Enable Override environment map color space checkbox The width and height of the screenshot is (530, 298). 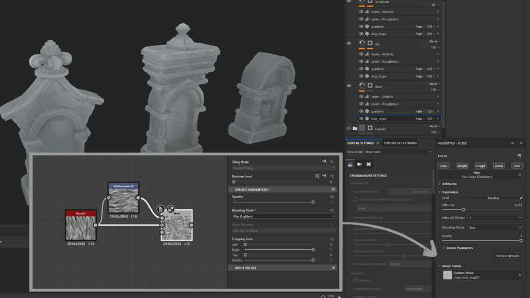pos(355,199)
